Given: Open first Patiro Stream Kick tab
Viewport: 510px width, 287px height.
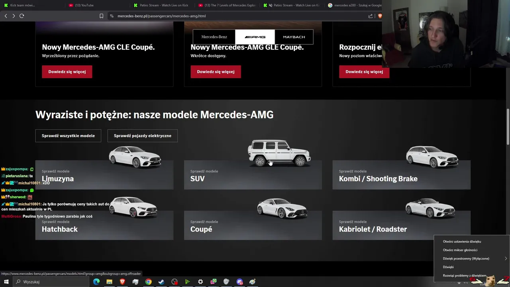Looking at the screenshot, I should (163, 5).
